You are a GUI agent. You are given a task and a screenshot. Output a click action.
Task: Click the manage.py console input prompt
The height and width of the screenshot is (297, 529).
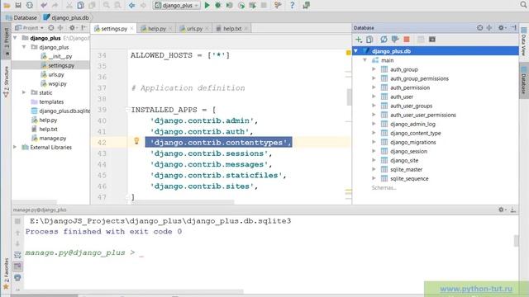pos(84,252)
